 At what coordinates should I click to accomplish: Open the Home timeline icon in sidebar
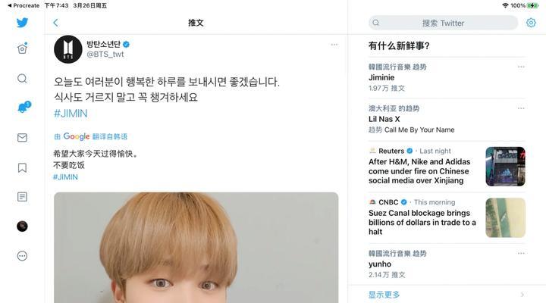(x=22, y=48)
